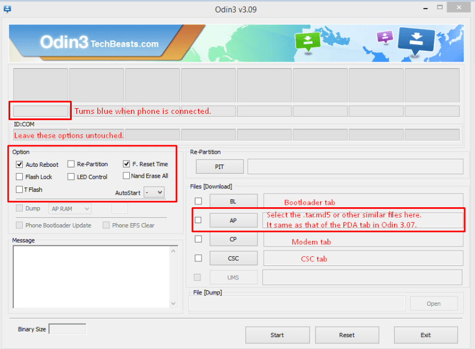Click the PIT button
Viewport: 475px width, 349px height.
pos(220,167)
